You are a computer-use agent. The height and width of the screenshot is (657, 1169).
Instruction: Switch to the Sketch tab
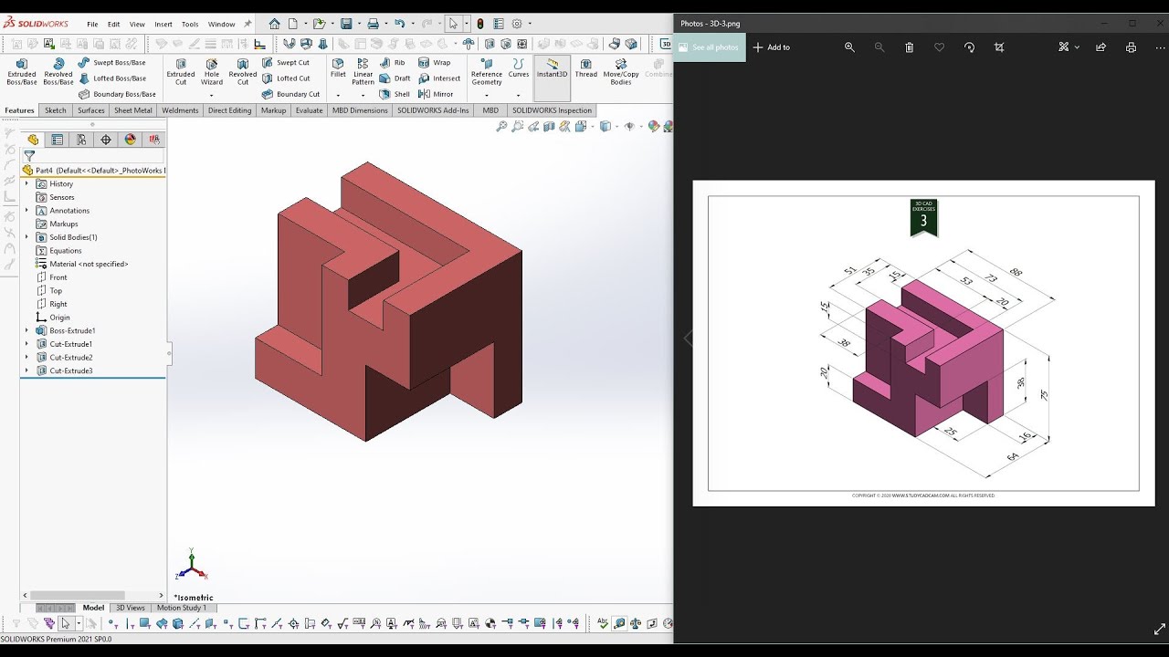pyautogui.click(x=56, y=110)
